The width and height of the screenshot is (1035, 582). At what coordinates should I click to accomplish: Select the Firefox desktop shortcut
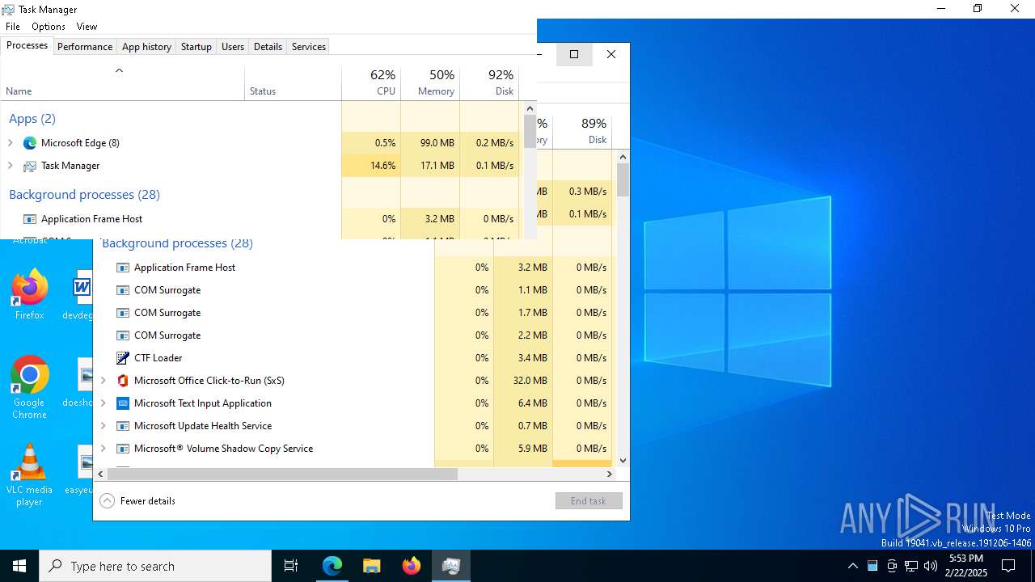coord(29,294)
